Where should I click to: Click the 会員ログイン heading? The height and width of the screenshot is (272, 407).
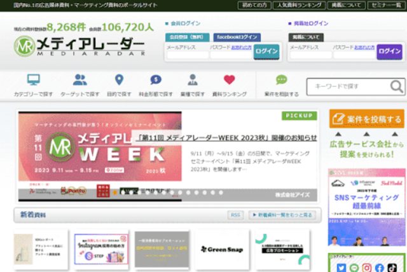pos(185,24)
